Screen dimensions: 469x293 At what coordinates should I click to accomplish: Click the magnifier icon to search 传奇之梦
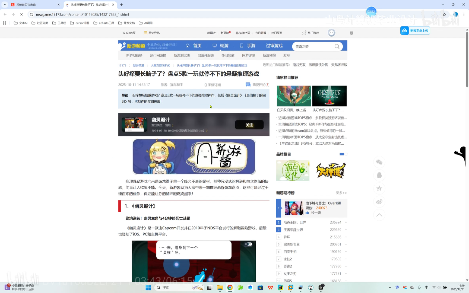[337, 46]
